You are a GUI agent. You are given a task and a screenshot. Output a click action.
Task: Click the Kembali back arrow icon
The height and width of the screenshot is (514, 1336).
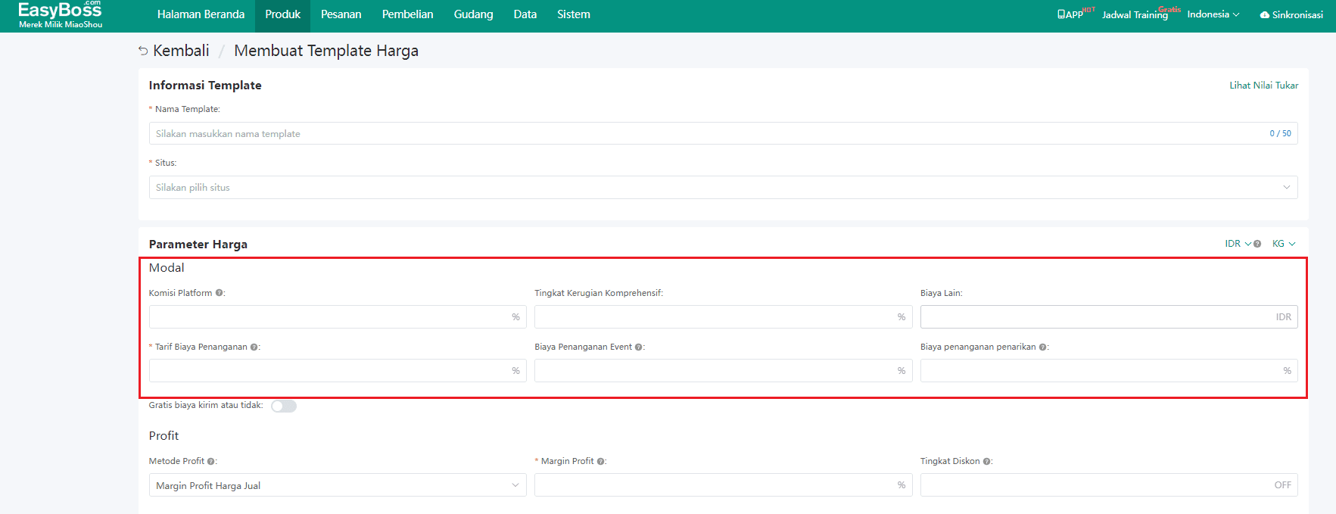point(143,51)
